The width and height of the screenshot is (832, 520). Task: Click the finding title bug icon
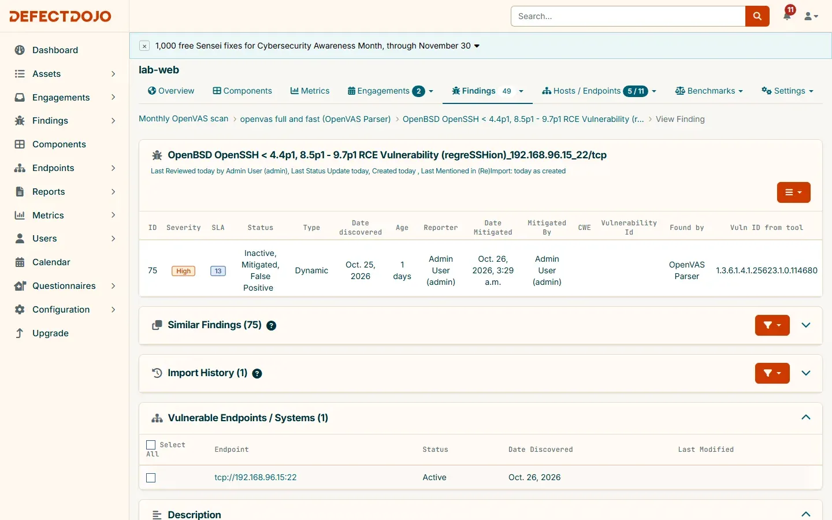click(157, 155)
